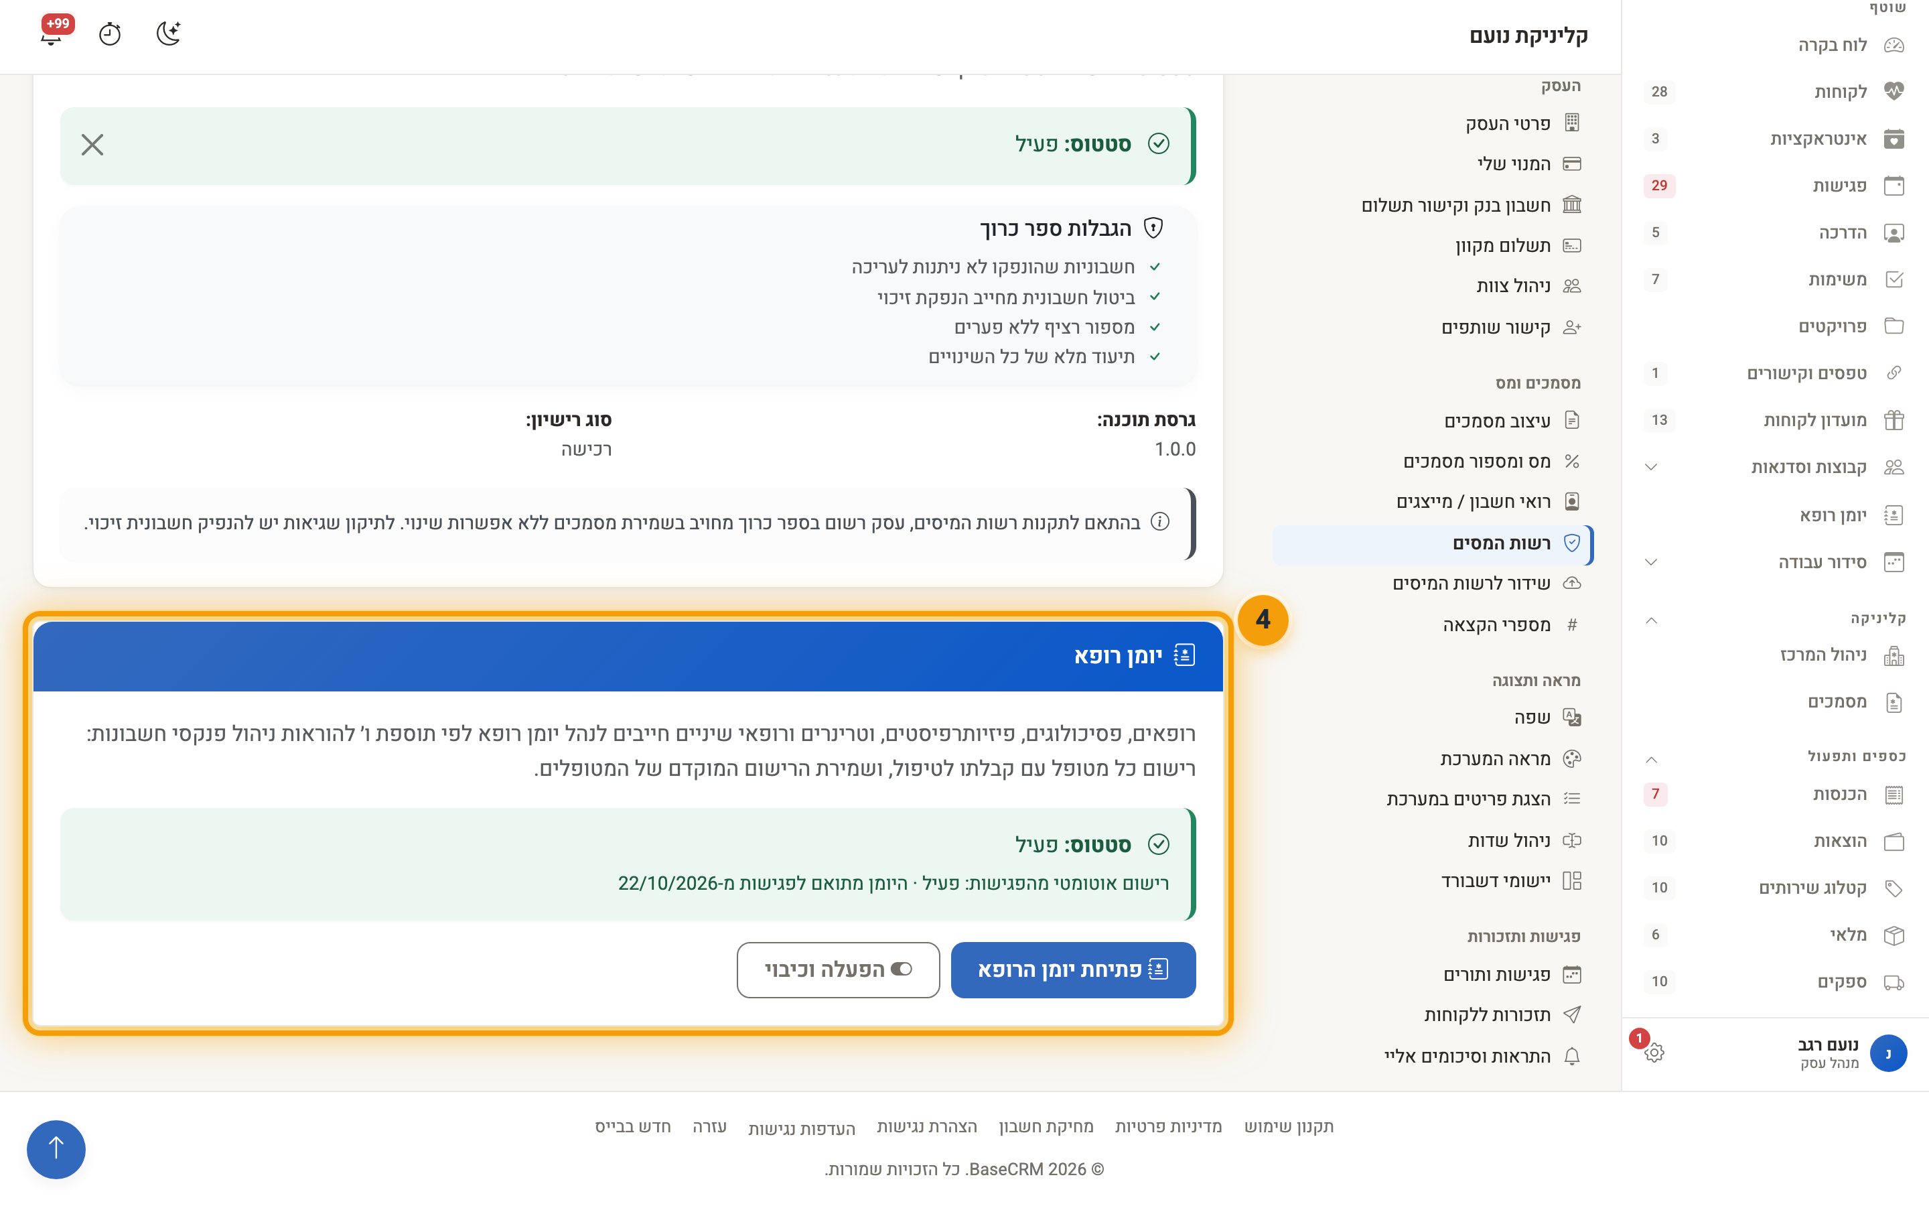Image resolution: width=1929 pixels, height=1206 pixels.
Task: Open מדיניות פרטיות footer link
Action: (x=1167, y=1126)
